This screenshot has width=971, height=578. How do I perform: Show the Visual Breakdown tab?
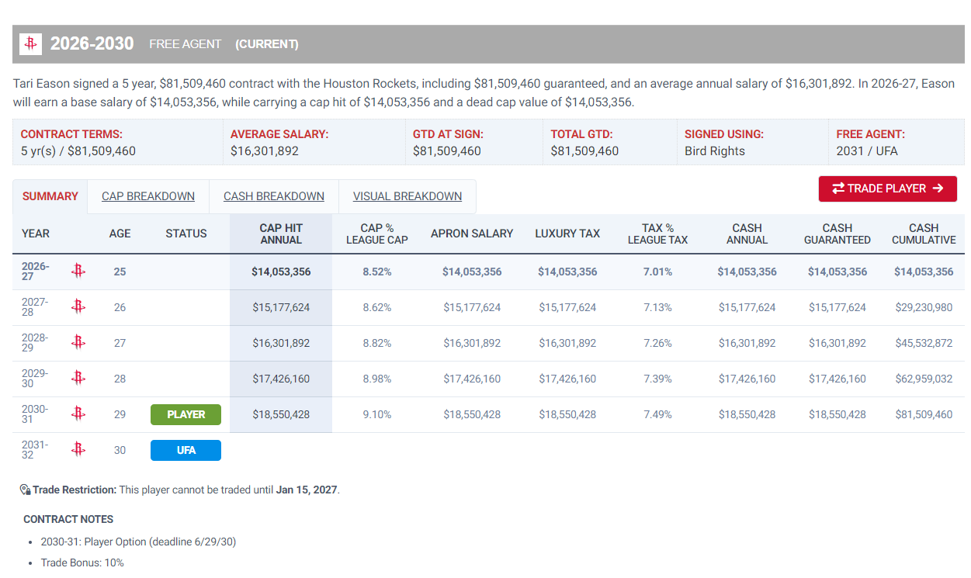[x=407, y=196]
